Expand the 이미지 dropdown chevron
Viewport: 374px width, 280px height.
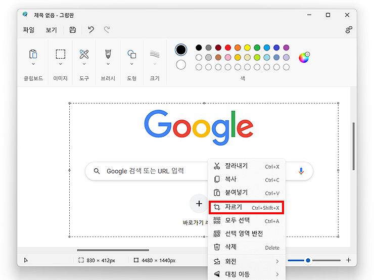coord(60,64)
